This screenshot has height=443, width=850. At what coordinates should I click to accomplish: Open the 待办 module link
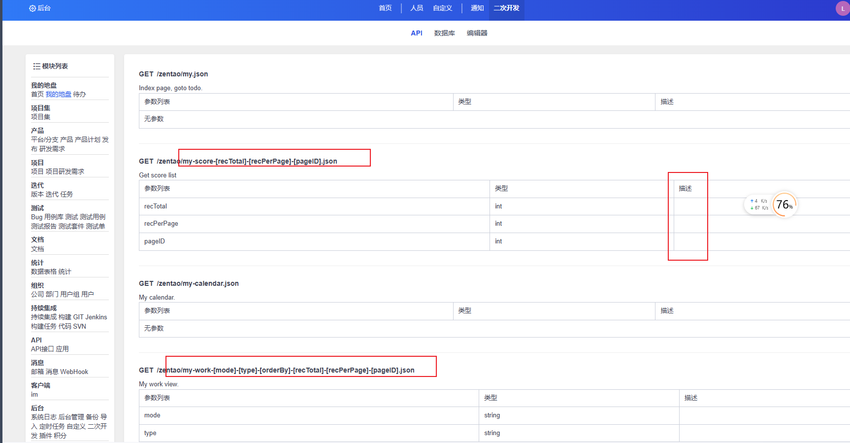point(79,94)
